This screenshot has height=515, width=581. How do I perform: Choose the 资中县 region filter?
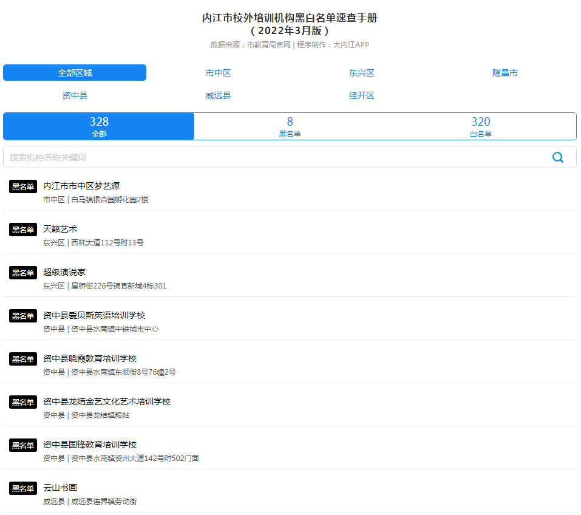point(75,95)
